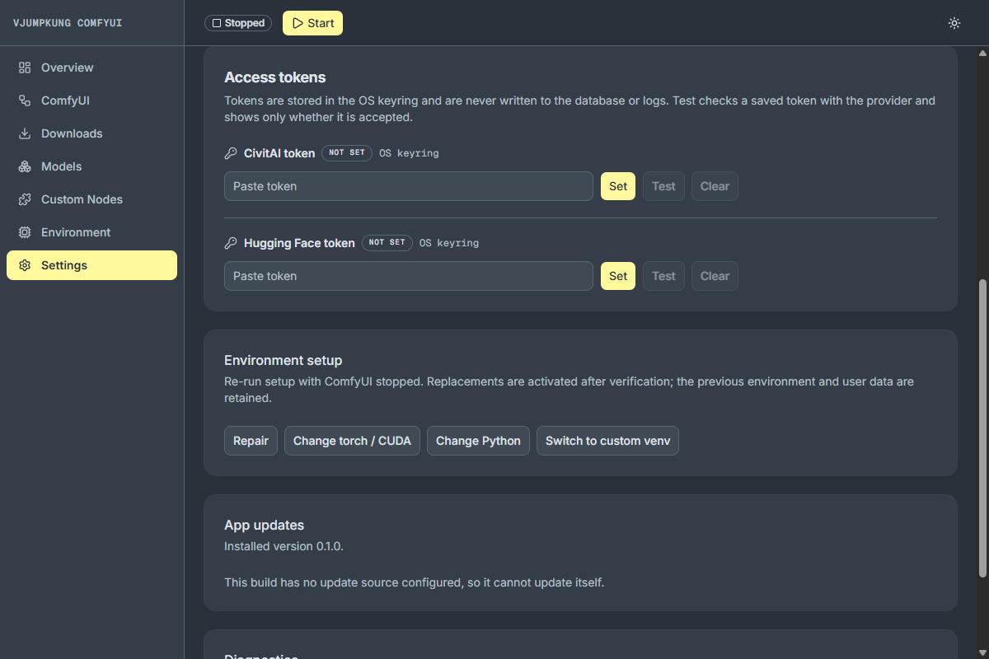Click the scrollbar down arrow
The height and width of the screenshot is (659, 989).
point(982,652)
